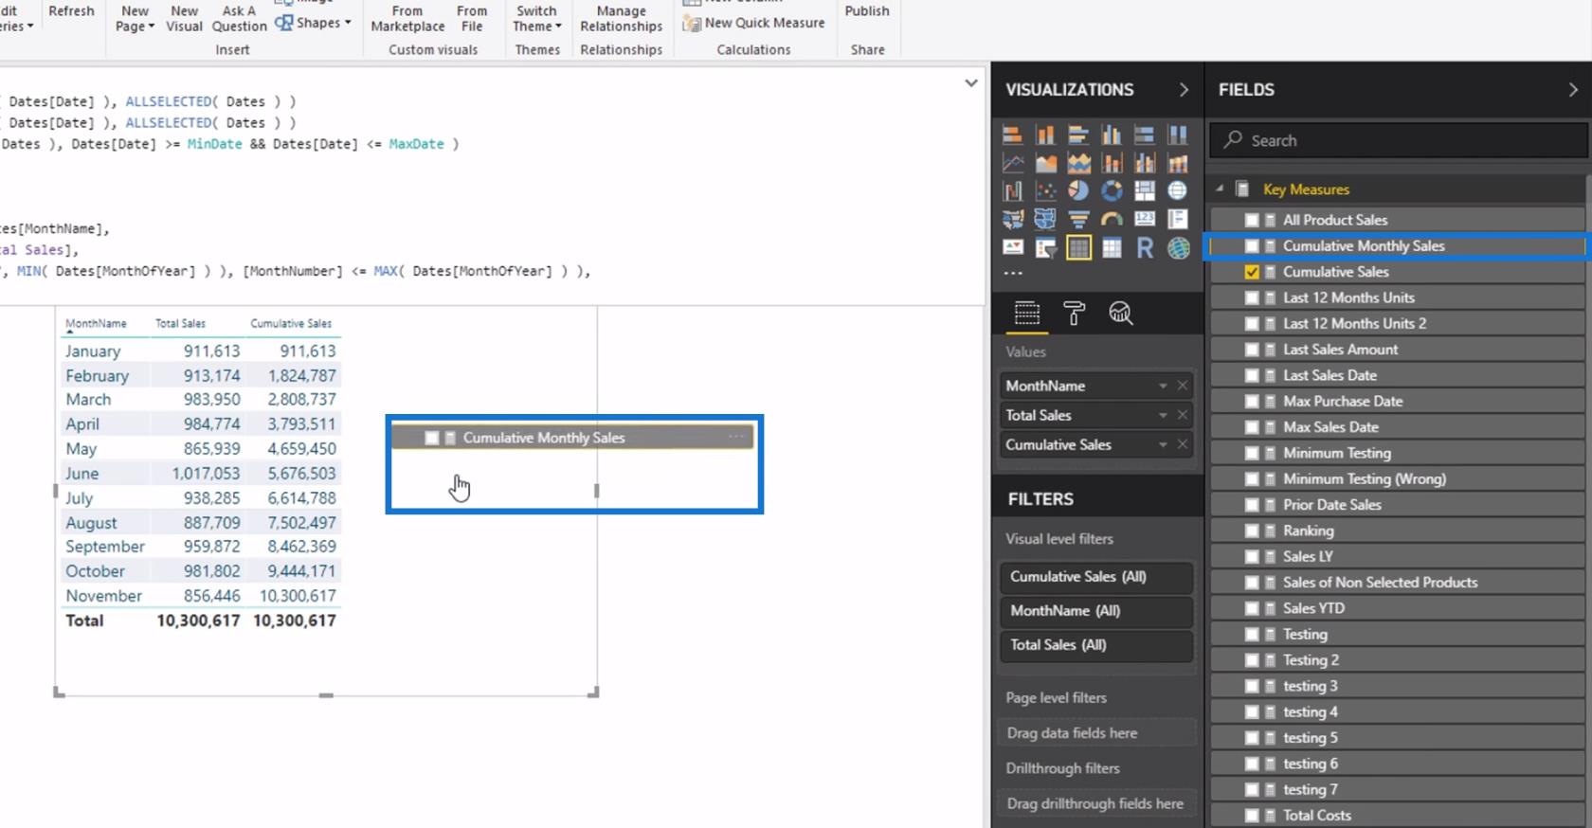Enable the Sales YTD checkbox
Viewport: 1592px width, 828px height.
(x=1252, y=608)
